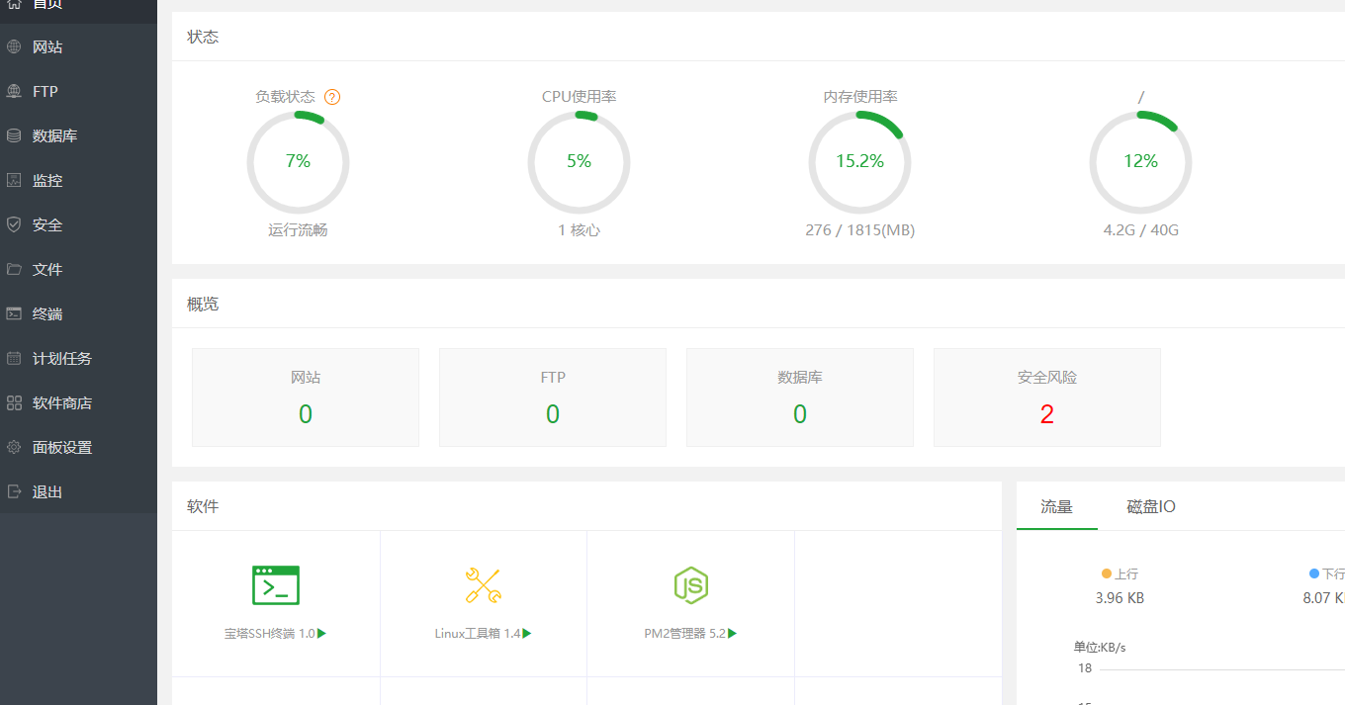Screen dimensions: 1345x705
Task: Click the folder icon beside 文件
Action: point(14,269)
